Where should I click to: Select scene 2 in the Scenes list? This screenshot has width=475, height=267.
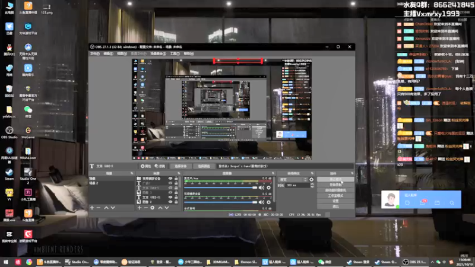[x=112, y=183]
